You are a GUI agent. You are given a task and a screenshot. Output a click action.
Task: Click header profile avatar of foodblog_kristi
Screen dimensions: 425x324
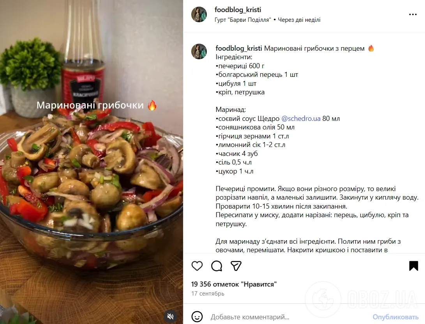coord(199,14)
